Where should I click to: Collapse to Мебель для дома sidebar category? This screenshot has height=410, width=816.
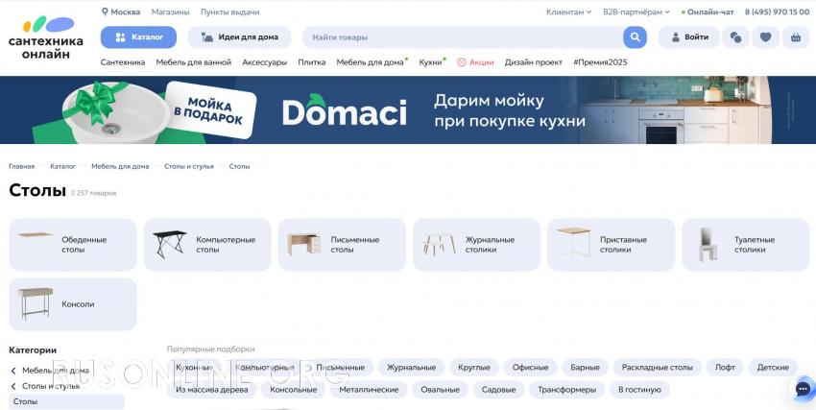pos(51,371)
